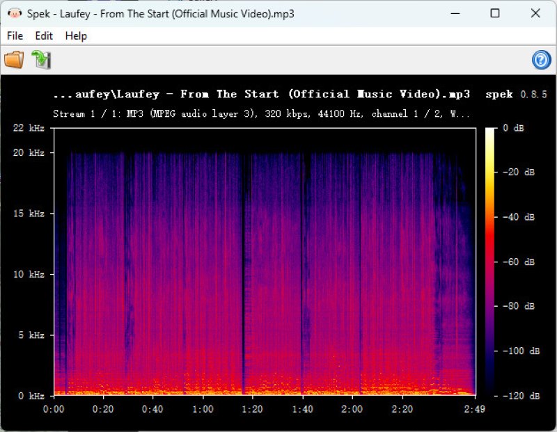The image size is (557, 432).
Task: Click the 2:20 time axis label
Action: (x=402, y=409)
